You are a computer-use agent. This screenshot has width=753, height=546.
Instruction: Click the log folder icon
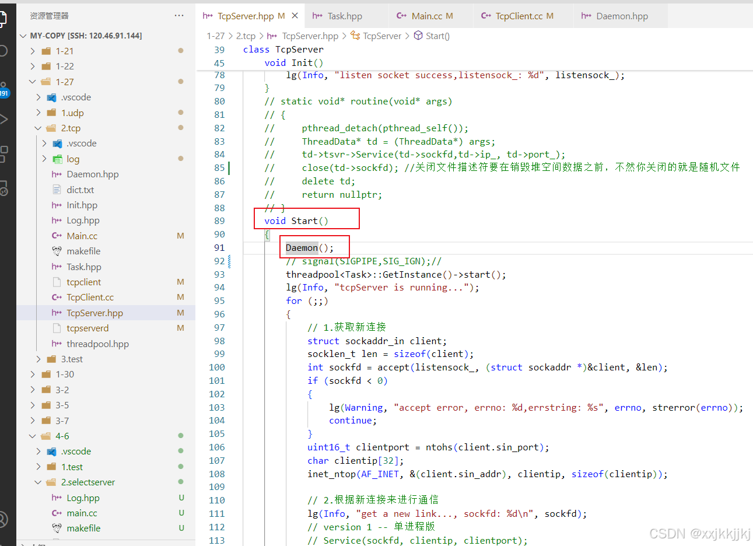coord(57,159)
